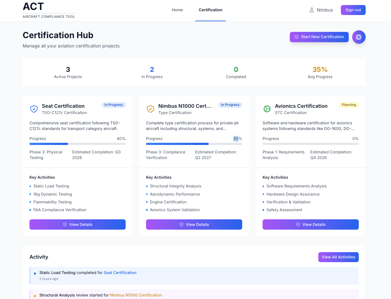
Task: Click the '35% Avg Progress' statistic
Action: point(320,72)
